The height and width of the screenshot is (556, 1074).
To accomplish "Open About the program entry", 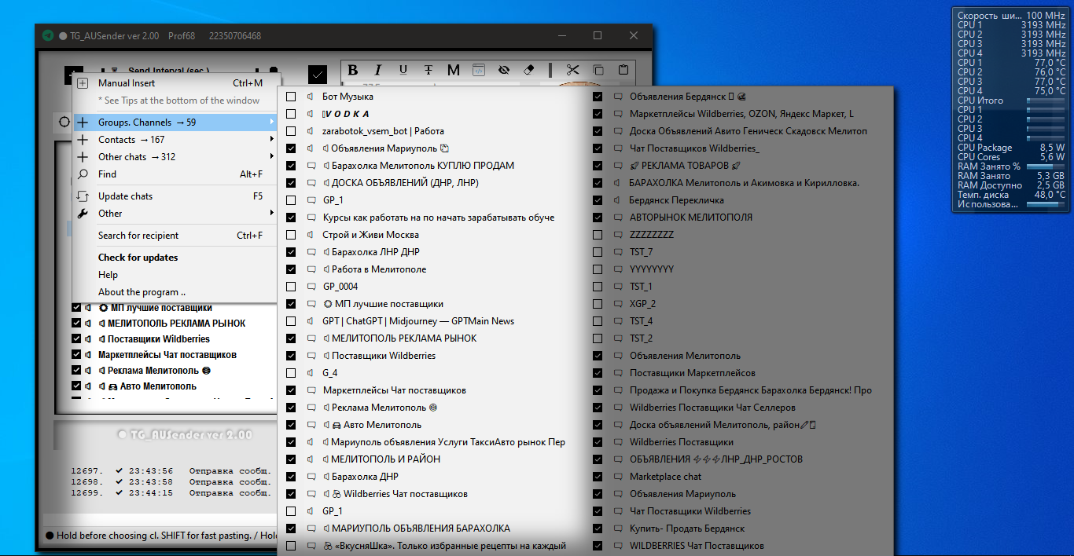I will pos(175,292).
